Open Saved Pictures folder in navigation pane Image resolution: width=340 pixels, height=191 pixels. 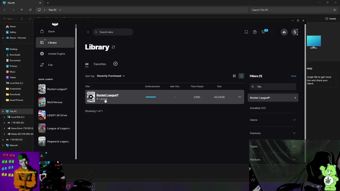[16, 100]
